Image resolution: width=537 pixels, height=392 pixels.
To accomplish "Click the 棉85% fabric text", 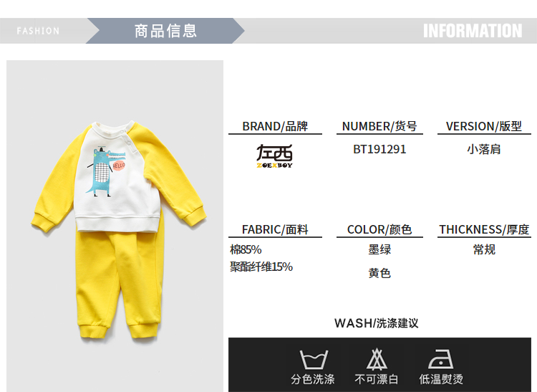I will point(246,249).
